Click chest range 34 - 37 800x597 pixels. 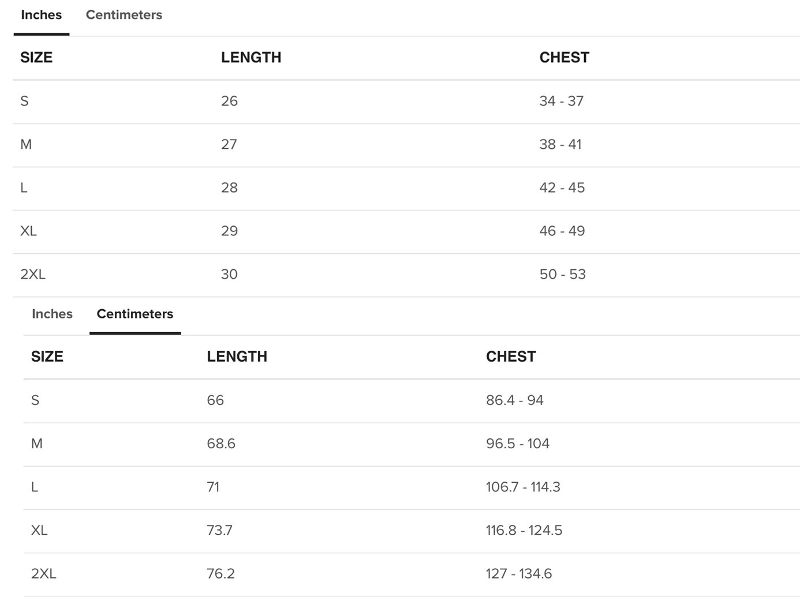pyautogui.click(x=561, y=101)
